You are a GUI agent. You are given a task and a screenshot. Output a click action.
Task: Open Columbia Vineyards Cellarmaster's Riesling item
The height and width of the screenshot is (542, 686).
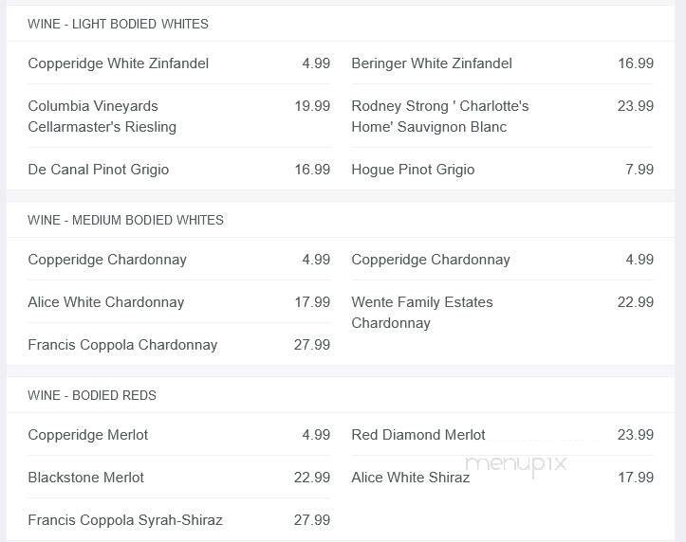tap(102, 117)
